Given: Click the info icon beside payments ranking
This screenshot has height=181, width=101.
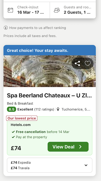Looking at the screenshot, I should point(6,28).
